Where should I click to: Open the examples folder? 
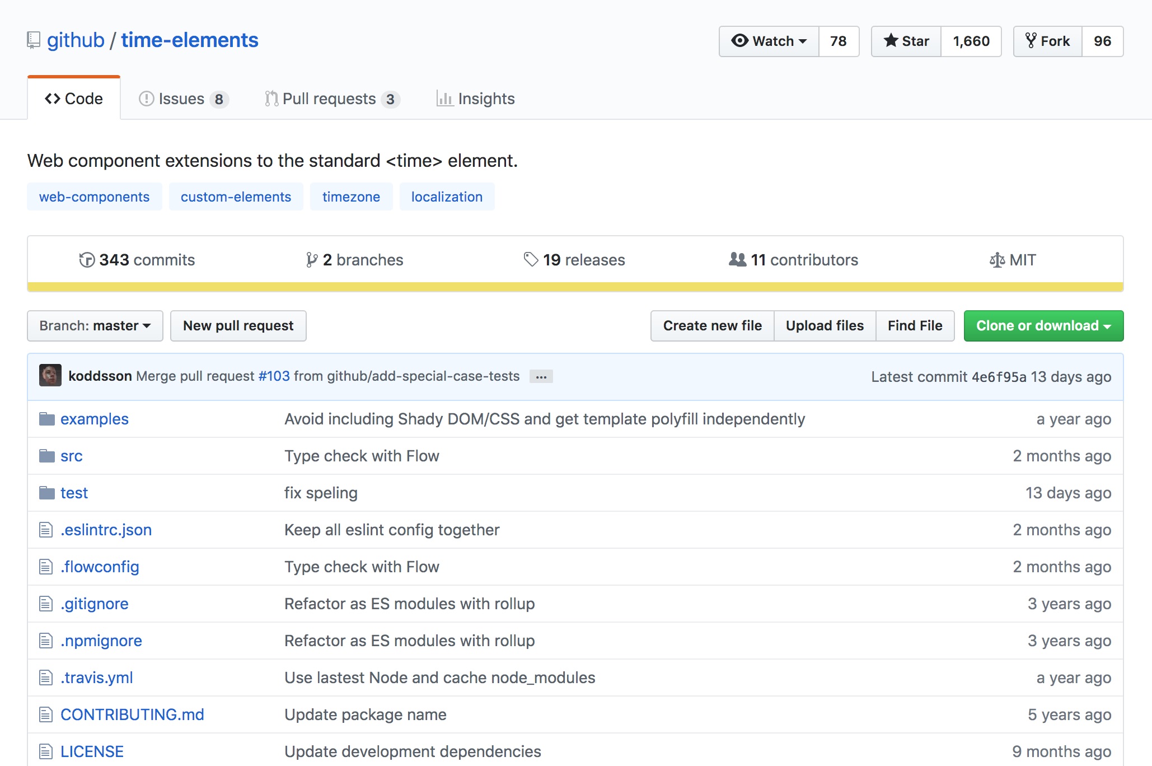[95, 419]
